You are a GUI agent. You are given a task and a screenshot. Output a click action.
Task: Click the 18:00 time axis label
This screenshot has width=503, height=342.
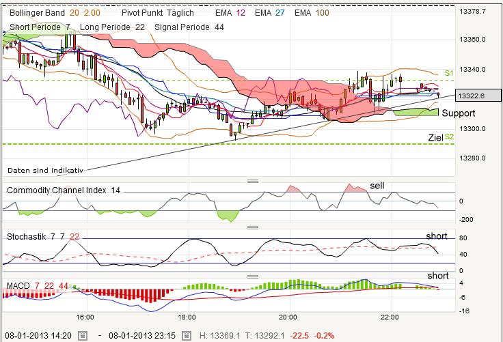(x=187, y=317)
